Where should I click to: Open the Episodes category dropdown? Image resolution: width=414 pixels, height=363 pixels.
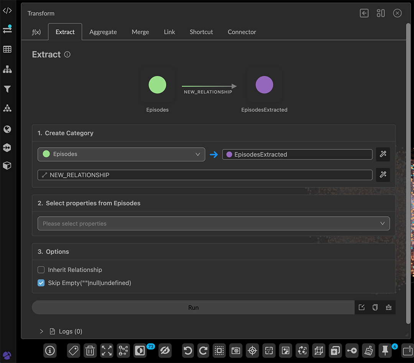click(x=122, y=154)
